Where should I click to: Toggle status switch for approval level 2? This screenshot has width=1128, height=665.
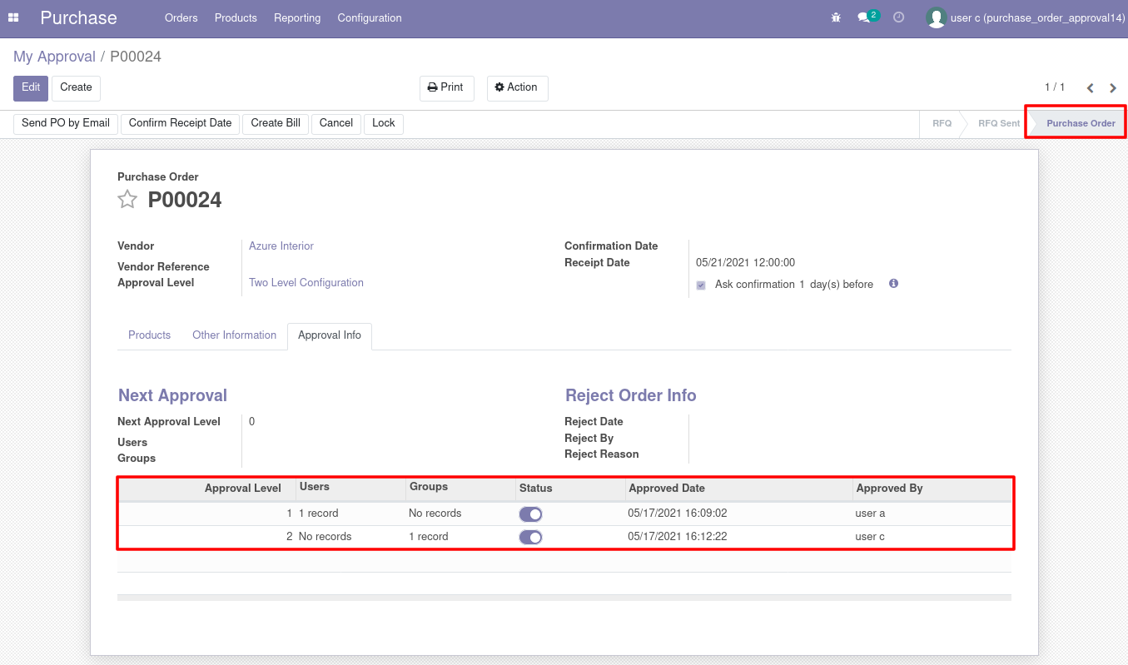click(530, 538)
